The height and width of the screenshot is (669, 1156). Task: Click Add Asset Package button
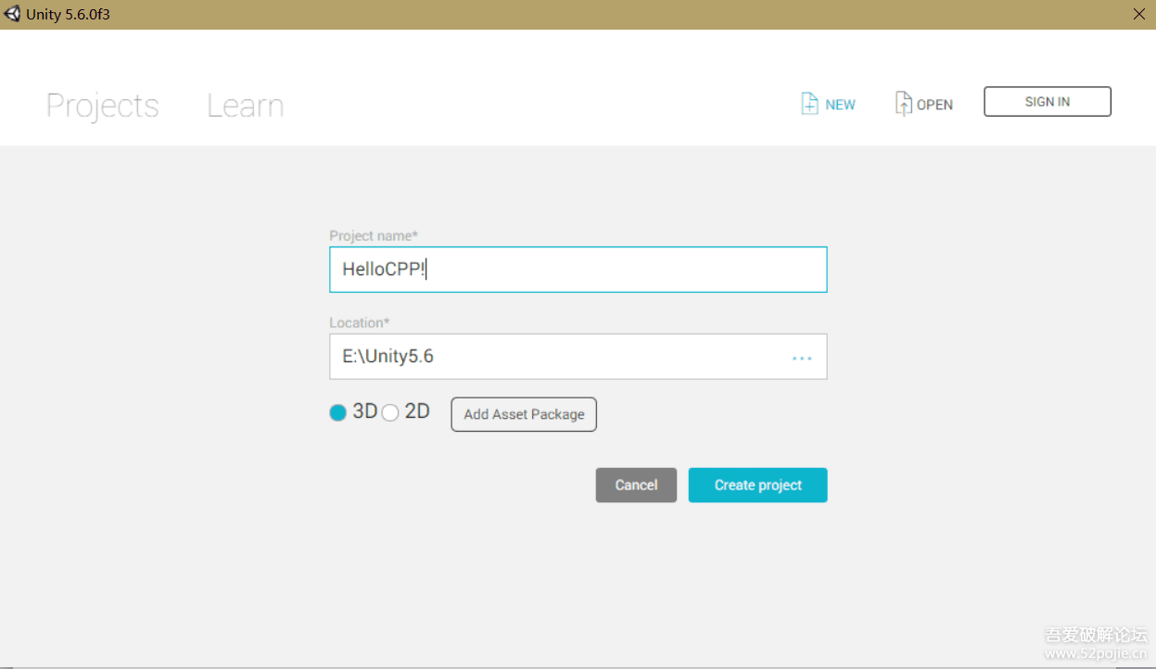524,414
